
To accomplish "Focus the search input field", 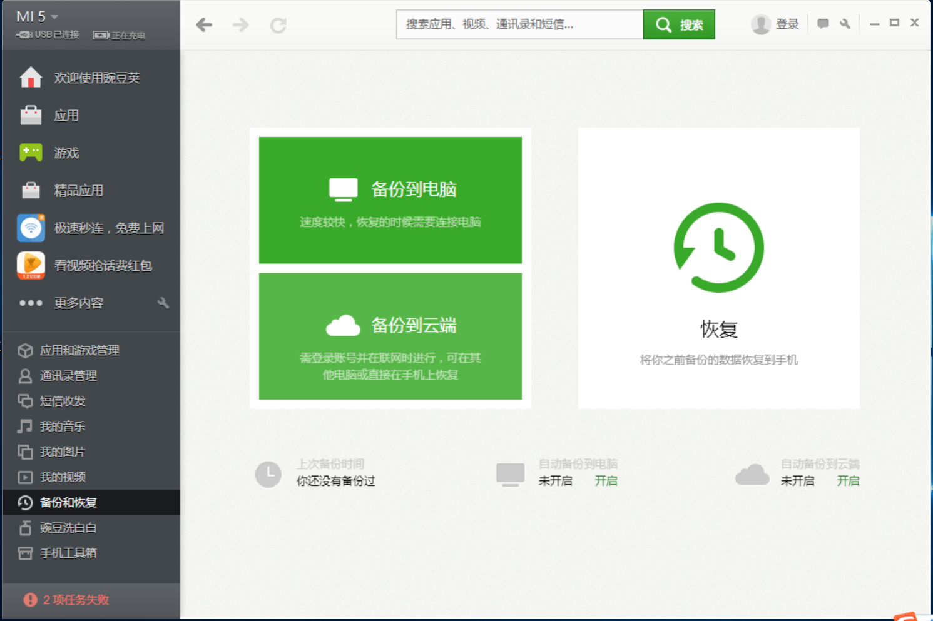I will [519, 24].
